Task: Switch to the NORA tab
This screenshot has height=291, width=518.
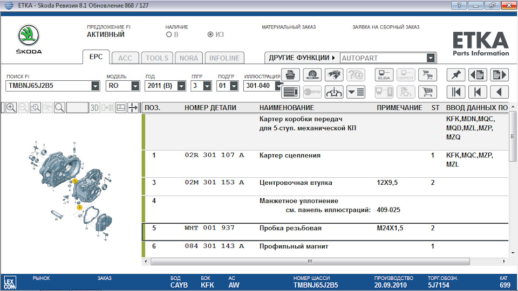Action: coord(189,58)
